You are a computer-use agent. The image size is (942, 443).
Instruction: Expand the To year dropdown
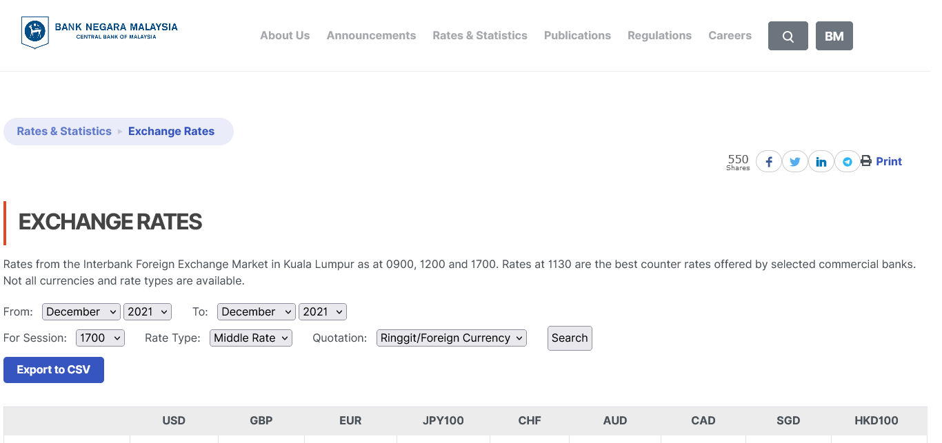tap(323, 311)
